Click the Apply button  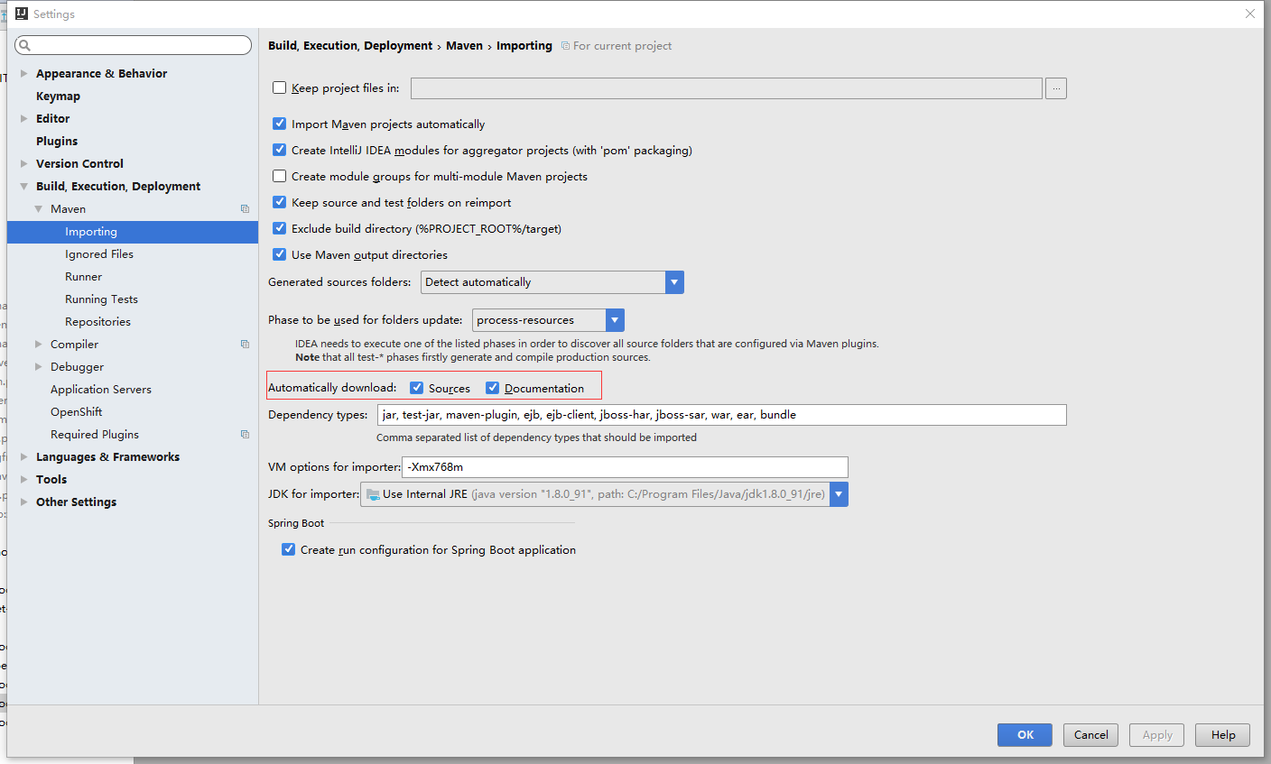click(x=1157, y=734)
